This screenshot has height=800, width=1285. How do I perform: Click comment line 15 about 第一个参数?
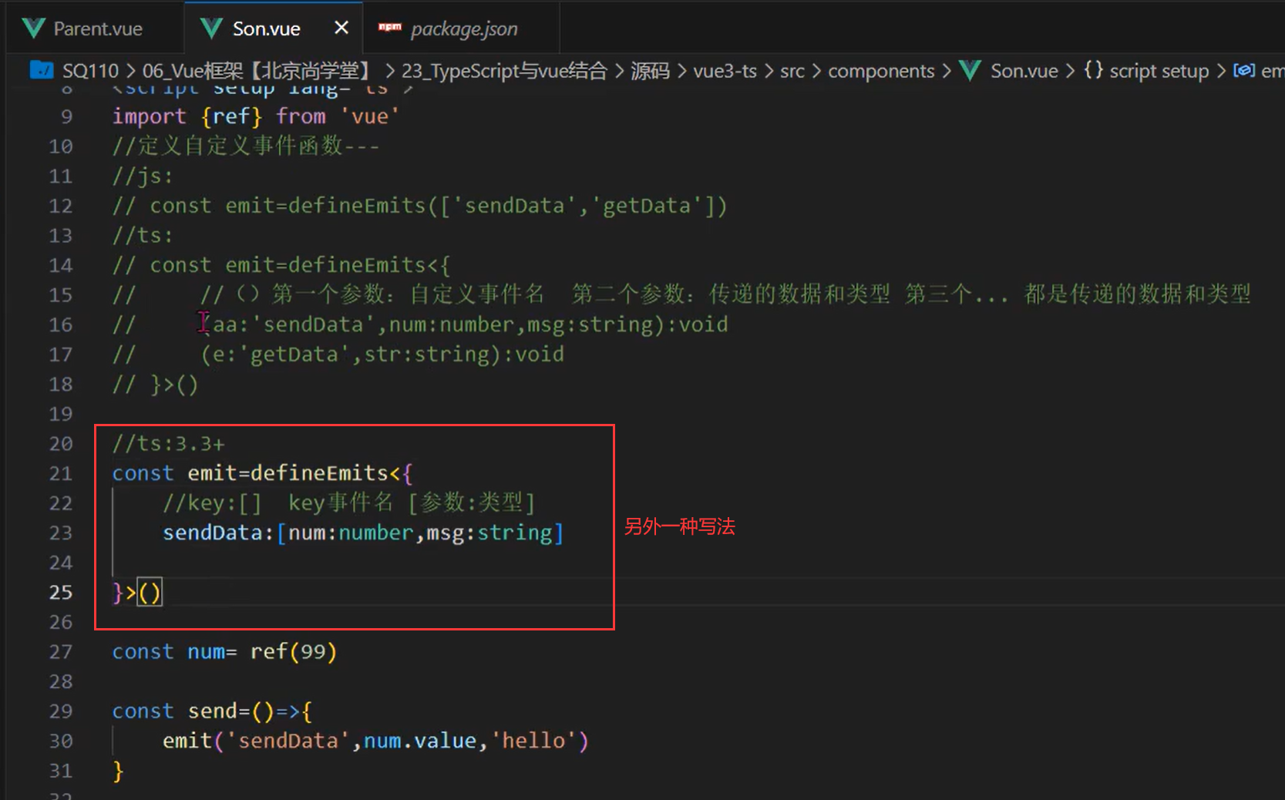point(681,294)
